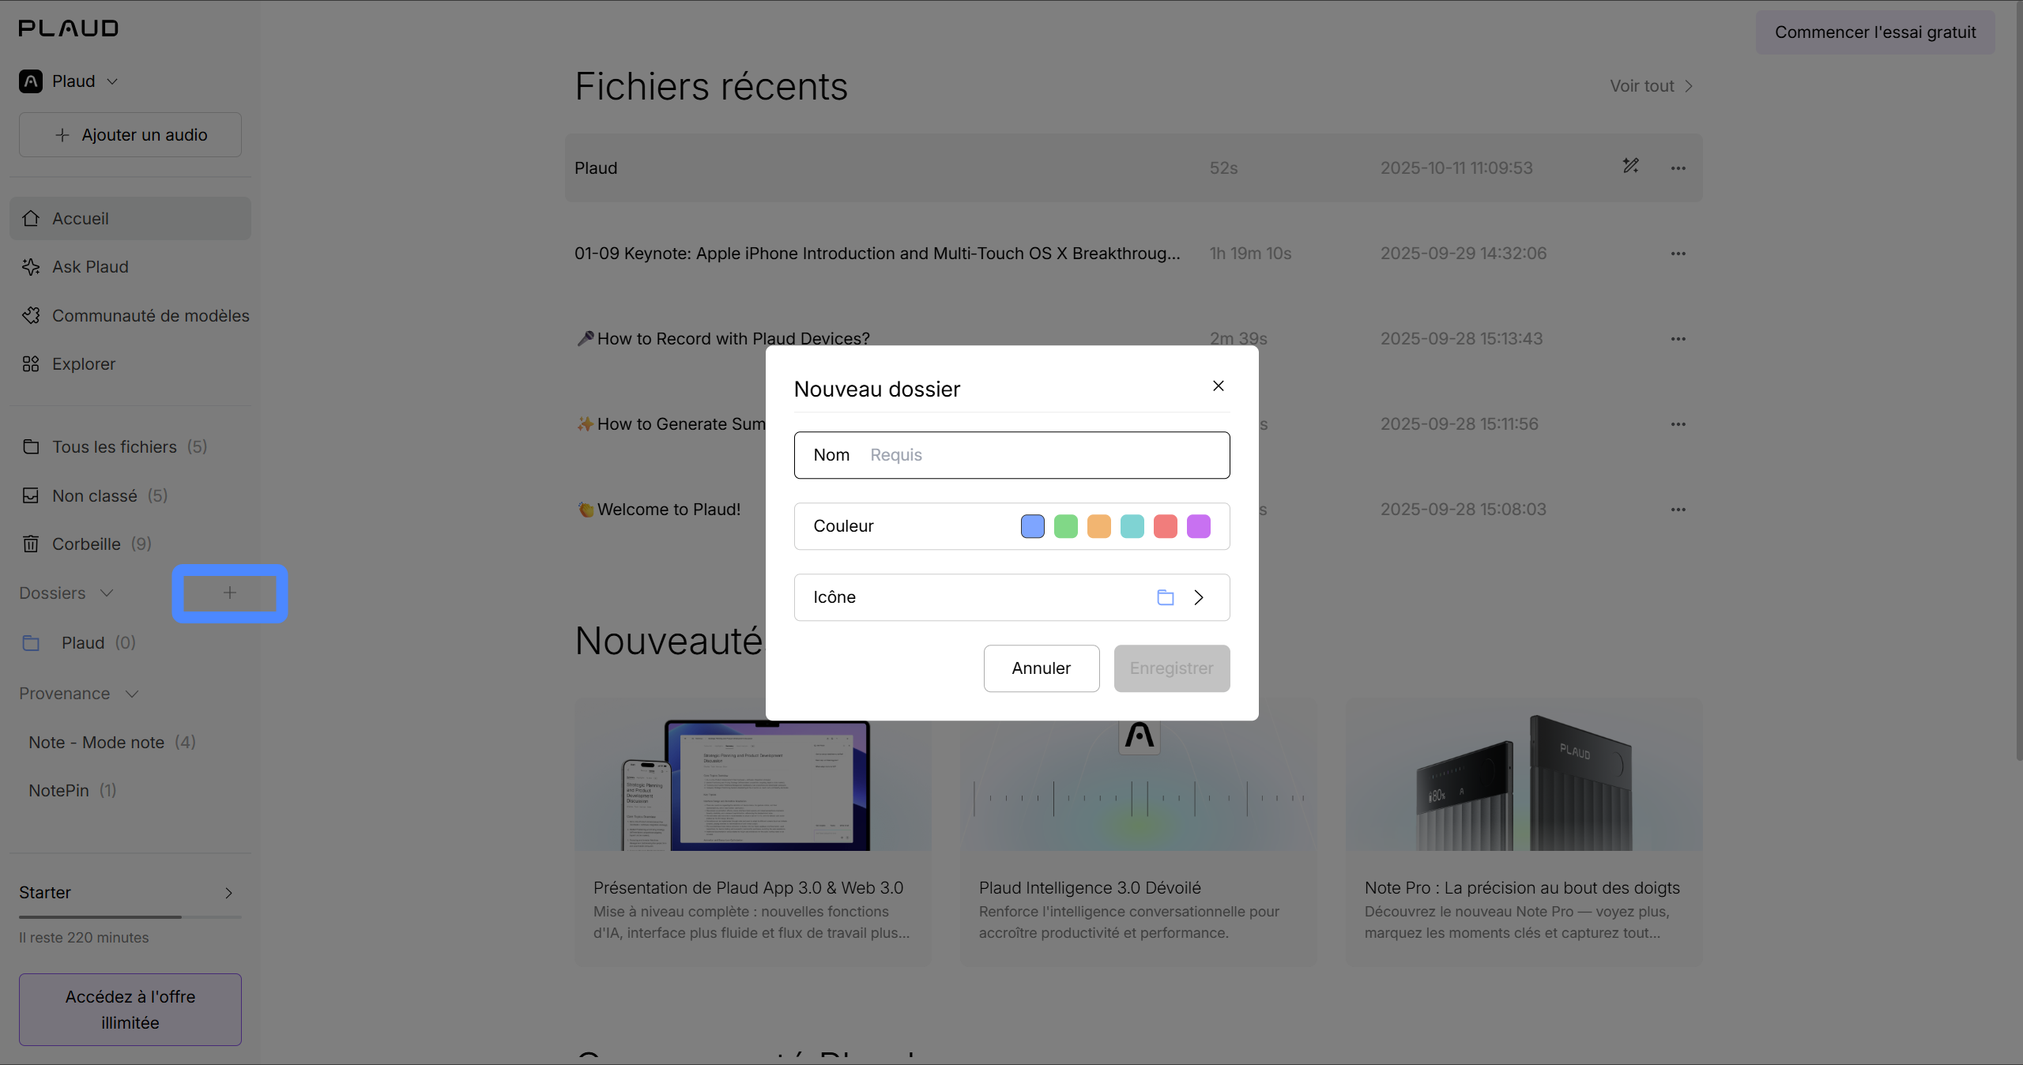Viewport: 2023px width, 1065px height.
Task: Click the plus icon next to Dossiers
Action: [x=229, y=593]
